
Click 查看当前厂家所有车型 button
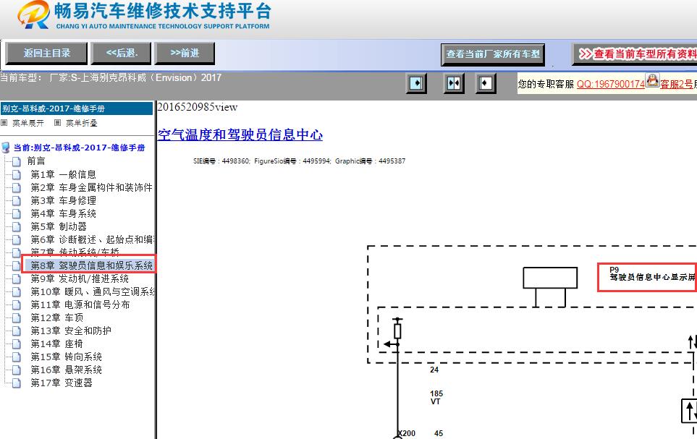492,54
